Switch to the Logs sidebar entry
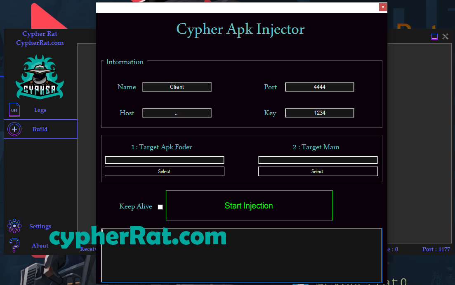The image size is (455, 285). pos(40,110)
